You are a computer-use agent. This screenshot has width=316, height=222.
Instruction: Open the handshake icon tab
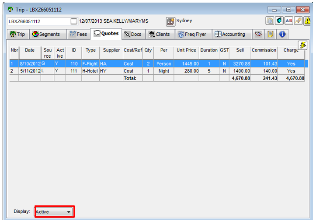coord(258,34)
